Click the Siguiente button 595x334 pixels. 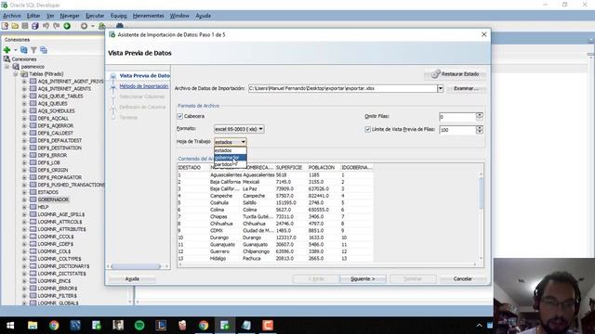point(363,279)
